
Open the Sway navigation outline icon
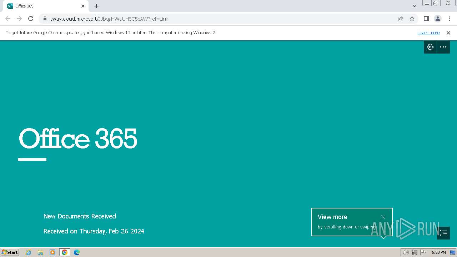pos(443,233)
